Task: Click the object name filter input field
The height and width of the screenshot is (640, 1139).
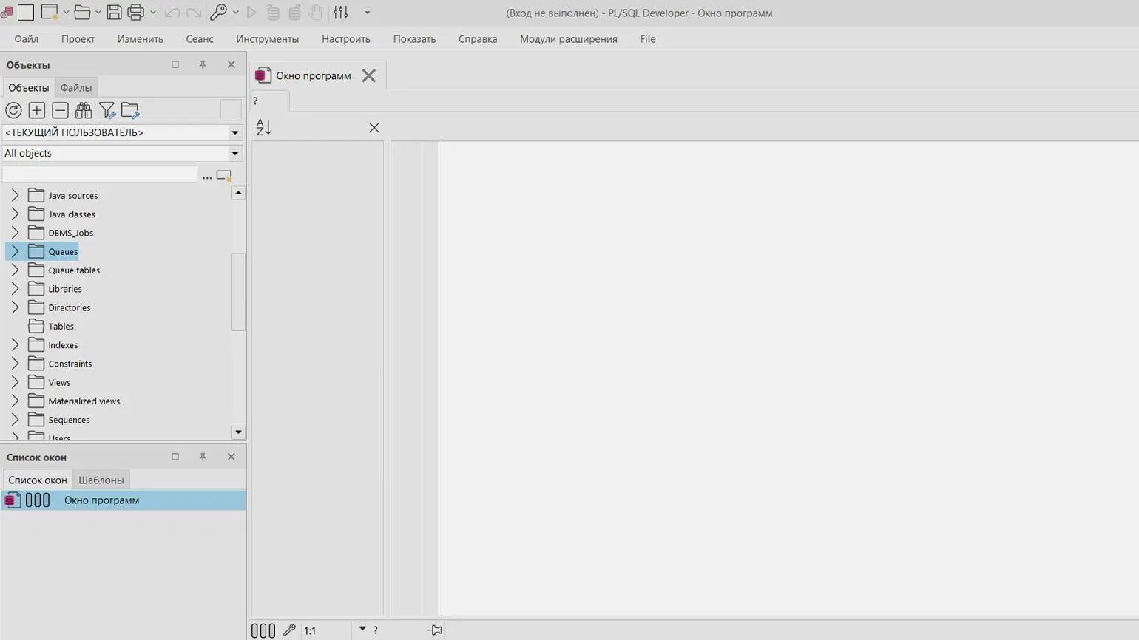Action: tap(100, 174)
